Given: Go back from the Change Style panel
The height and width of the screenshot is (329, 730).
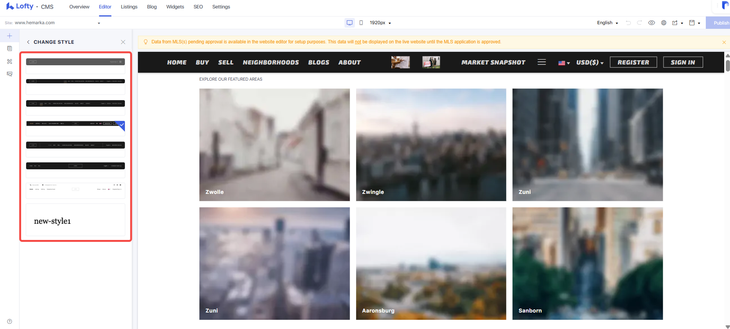Looking at the screenshot, I should 28,42.
